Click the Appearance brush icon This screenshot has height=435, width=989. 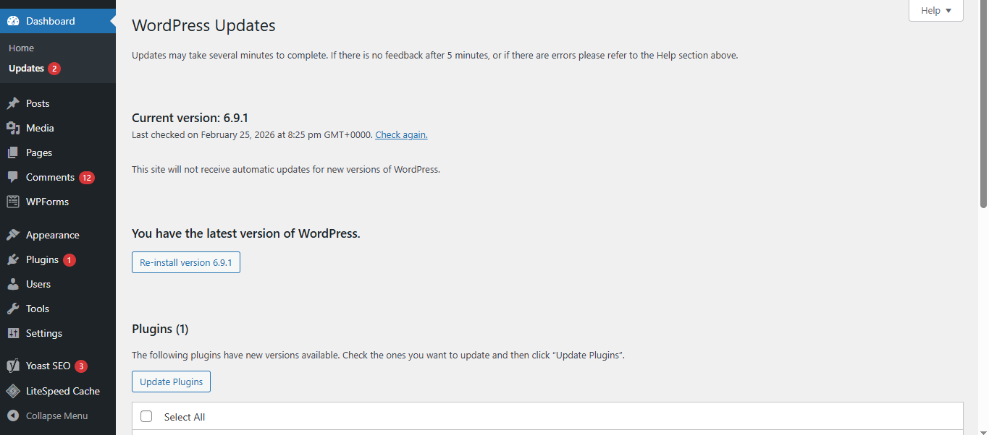coord(12,234)
